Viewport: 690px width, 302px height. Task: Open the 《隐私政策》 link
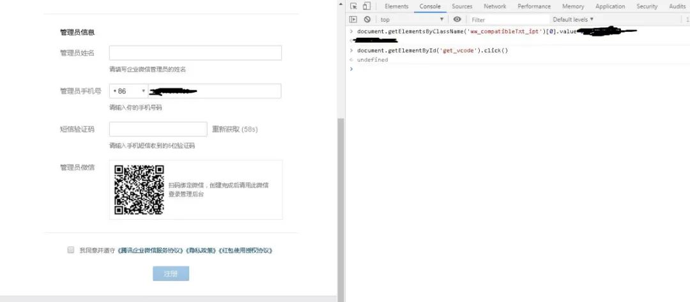click(201, 250)
